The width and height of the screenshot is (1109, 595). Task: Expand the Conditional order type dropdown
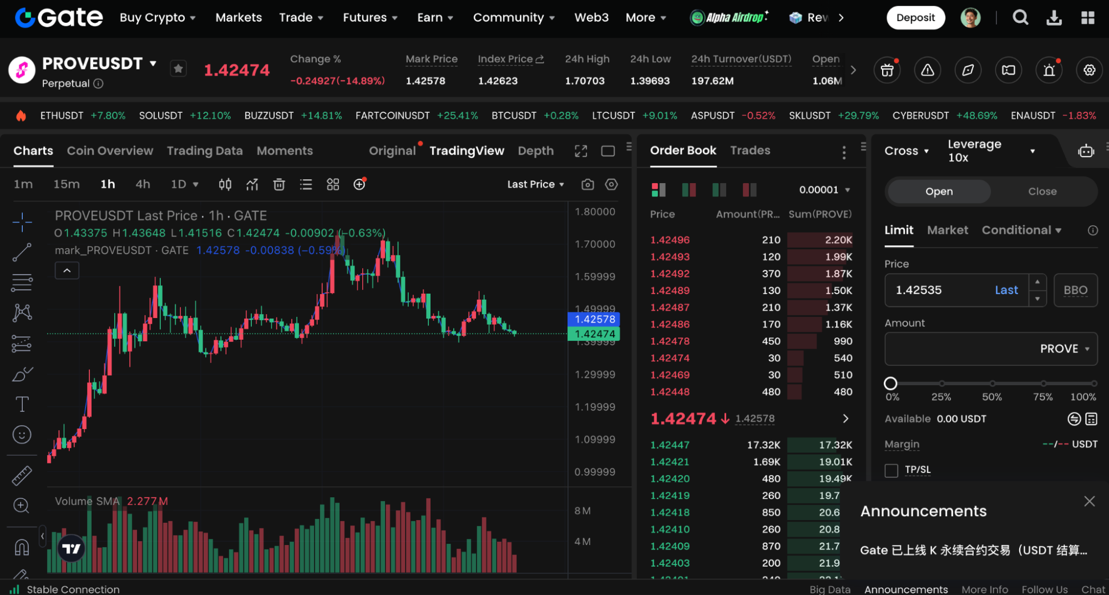pos(1021,230)
